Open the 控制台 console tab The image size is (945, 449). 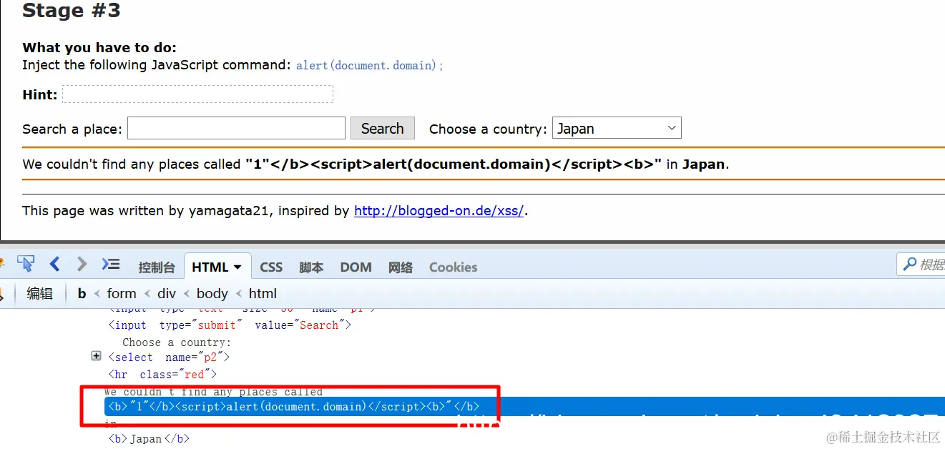click(x=157, y=267)
